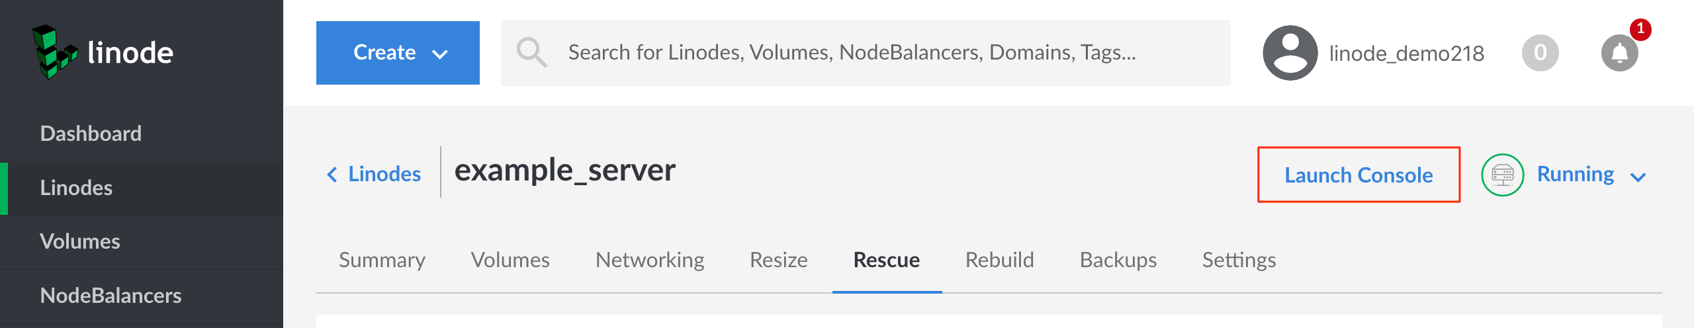Focus the search Linodes input field
The width and height of the screenshot is (1694, 328).
[860, 53]
